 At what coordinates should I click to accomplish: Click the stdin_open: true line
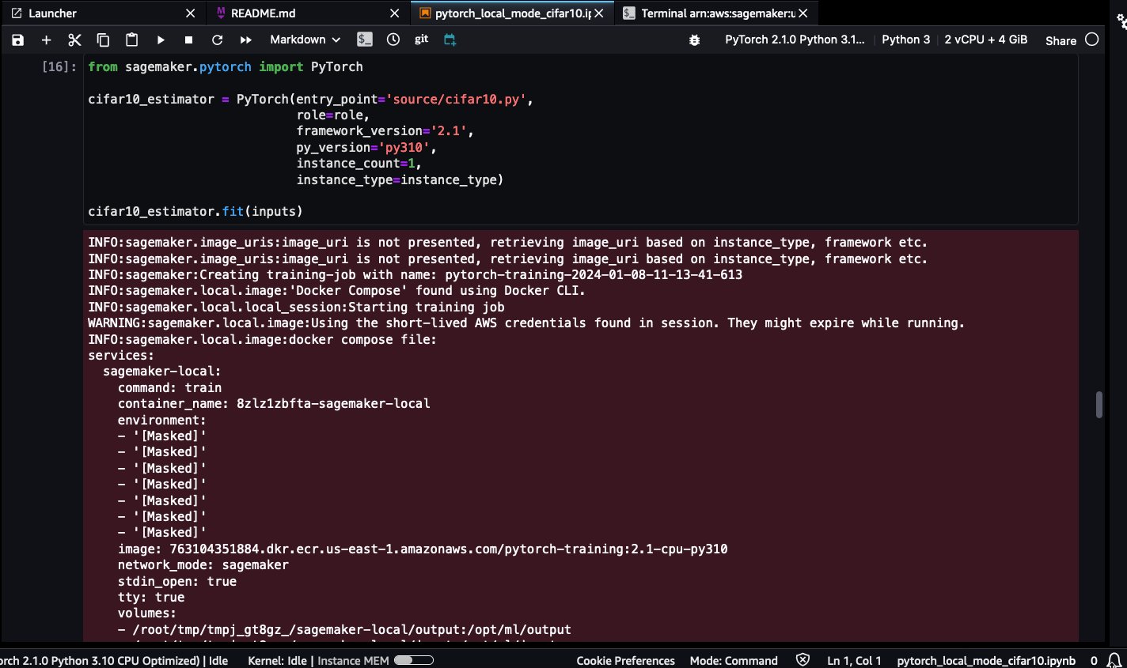pyautogui.click(x=177, y=582)
